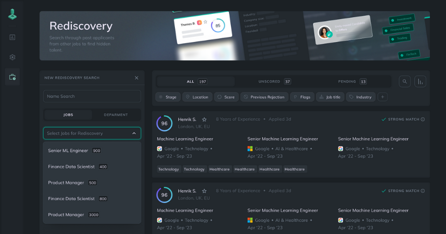Image resolution: width=446 pixels, height=234 pixels.
Task: Click second card's Microsoft logo icon
Action: pos(250,220)
